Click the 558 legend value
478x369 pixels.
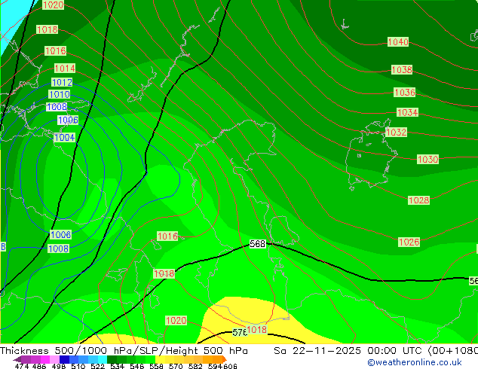156,366
